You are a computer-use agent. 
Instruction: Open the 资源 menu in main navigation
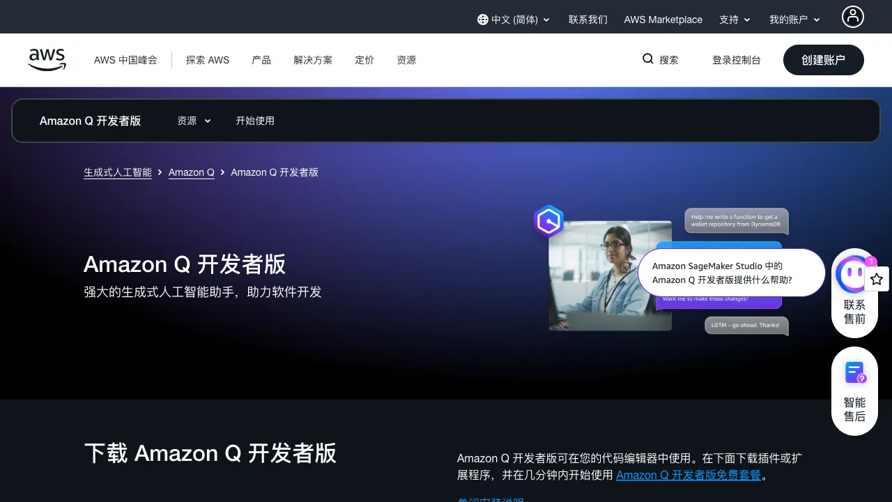pos(406,60)
